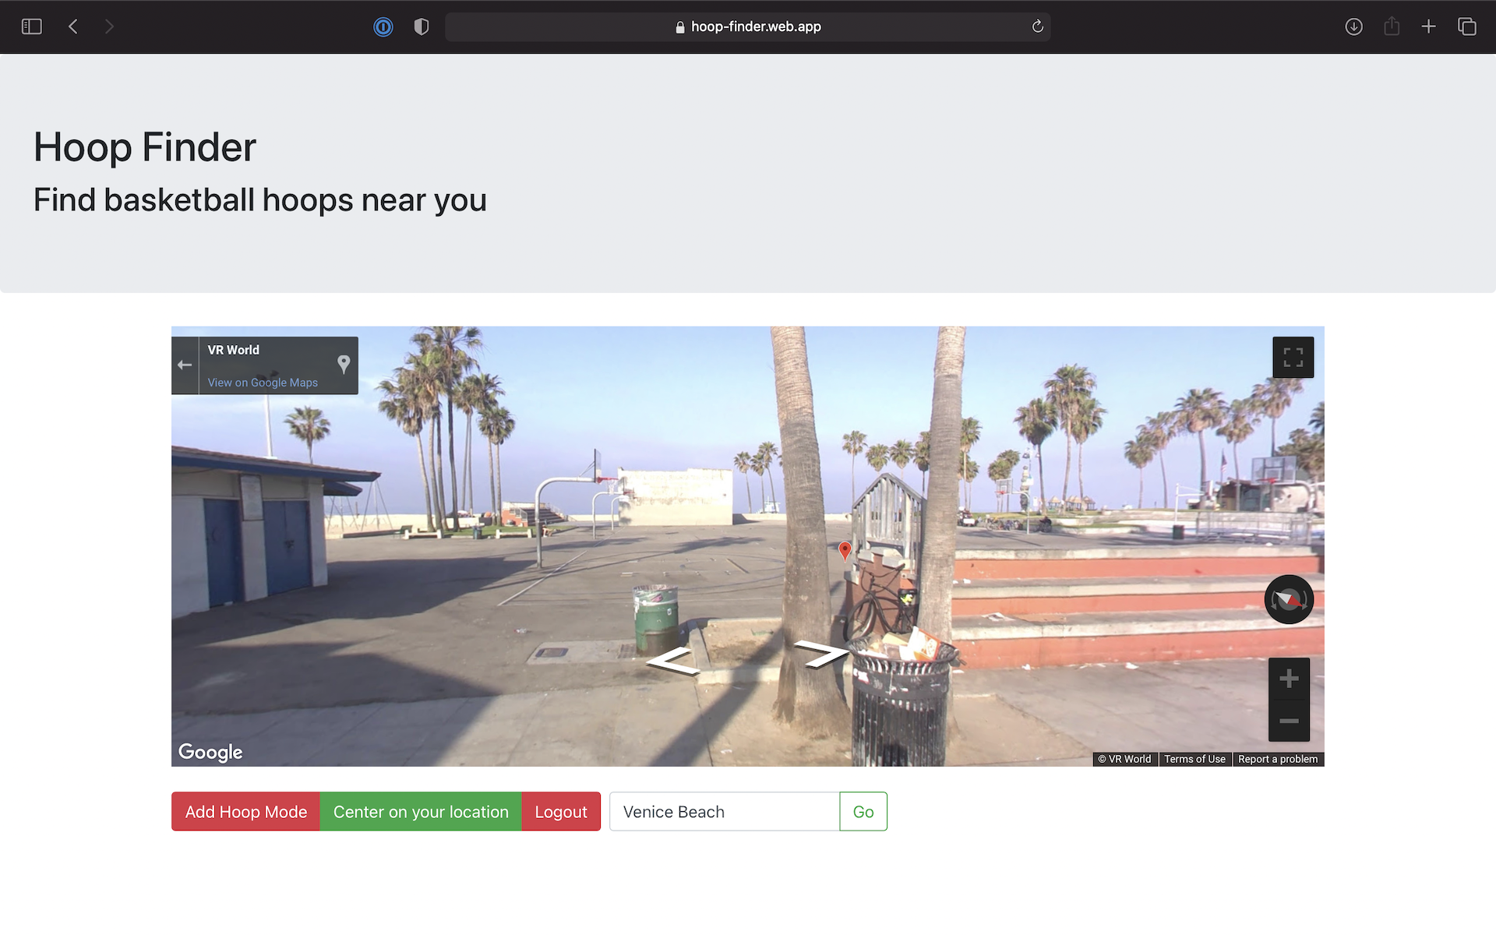Click inside the Venice Beach search field
This screenshot has height=935, width=1496.
point(723,811)
